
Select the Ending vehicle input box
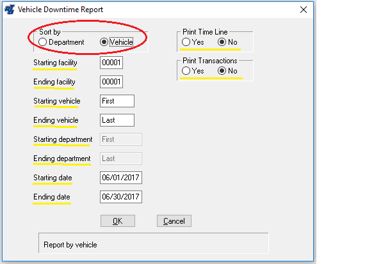[117, 120]
